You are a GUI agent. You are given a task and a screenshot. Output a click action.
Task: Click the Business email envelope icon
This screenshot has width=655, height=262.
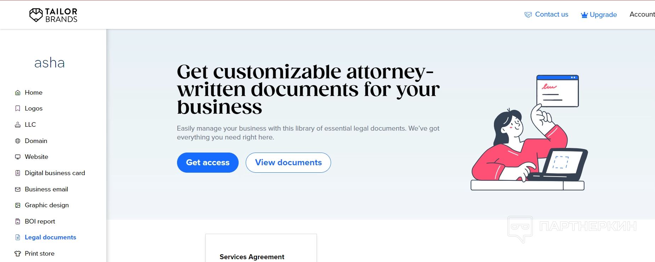click(x=18, y=189)
